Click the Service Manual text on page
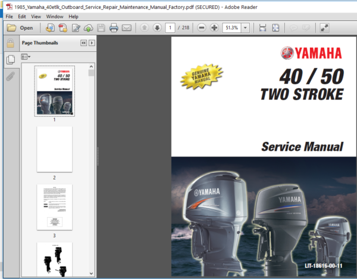357x279 pixels. pyautogui.click(x=302, y=147)
